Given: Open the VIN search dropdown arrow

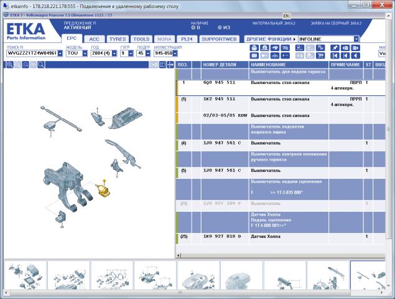Looking at the screenshot, I should click(x=60, y=53).
